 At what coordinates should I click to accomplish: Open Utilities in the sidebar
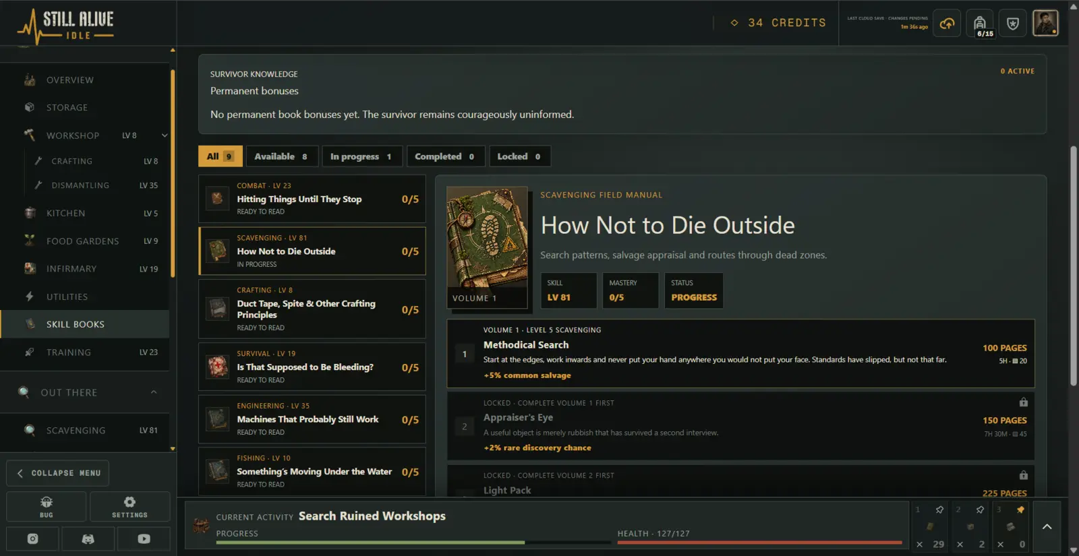coord(85,297)
